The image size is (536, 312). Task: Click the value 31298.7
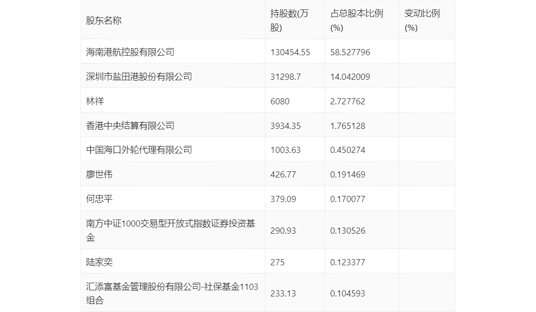[285, 77]
